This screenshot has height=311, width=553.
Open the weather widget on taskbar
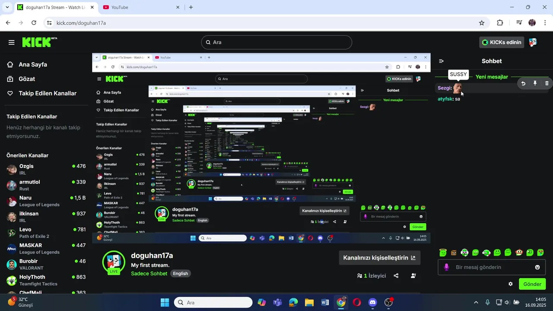[x=21, y=302]
